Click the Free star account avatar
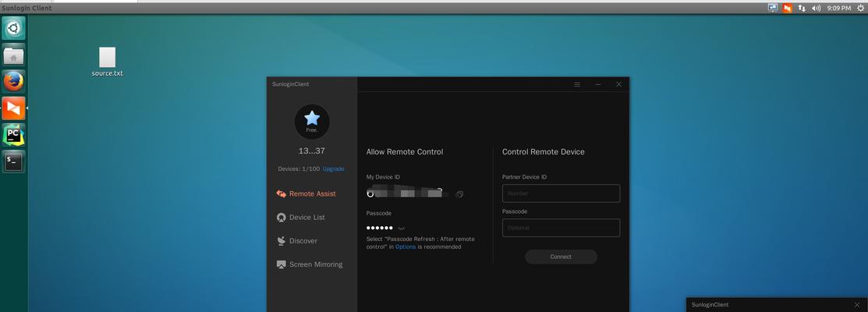Image resolution: width=868 pixels, height=312 pixels. (x=312, y=122)
